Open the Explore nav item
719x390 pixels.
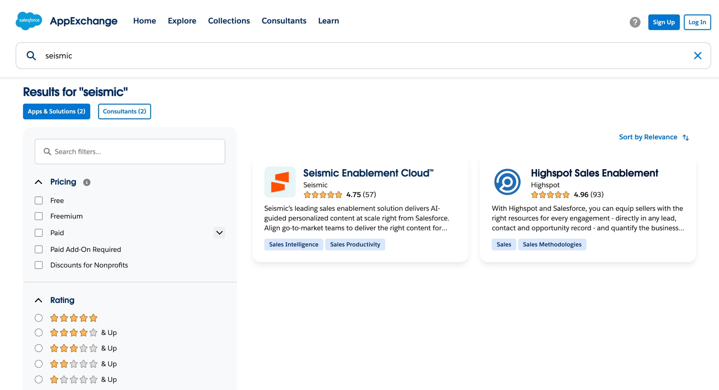pyautogui.click(x=182, y=21)
